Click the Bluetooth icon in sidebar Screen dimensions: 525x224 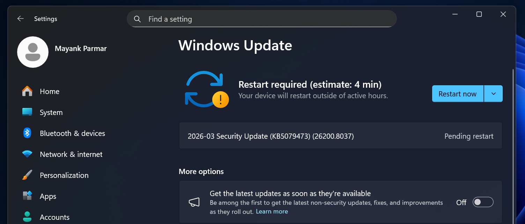point(27,133)
